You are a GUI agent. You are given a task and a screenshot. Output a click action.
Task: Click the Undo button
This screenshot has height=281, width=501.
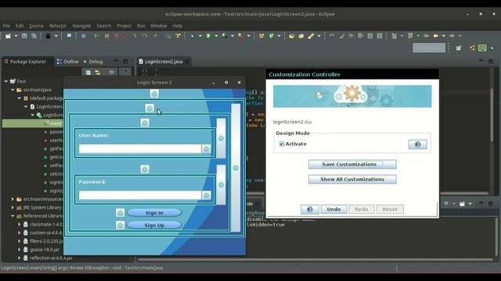click(333, 209)
